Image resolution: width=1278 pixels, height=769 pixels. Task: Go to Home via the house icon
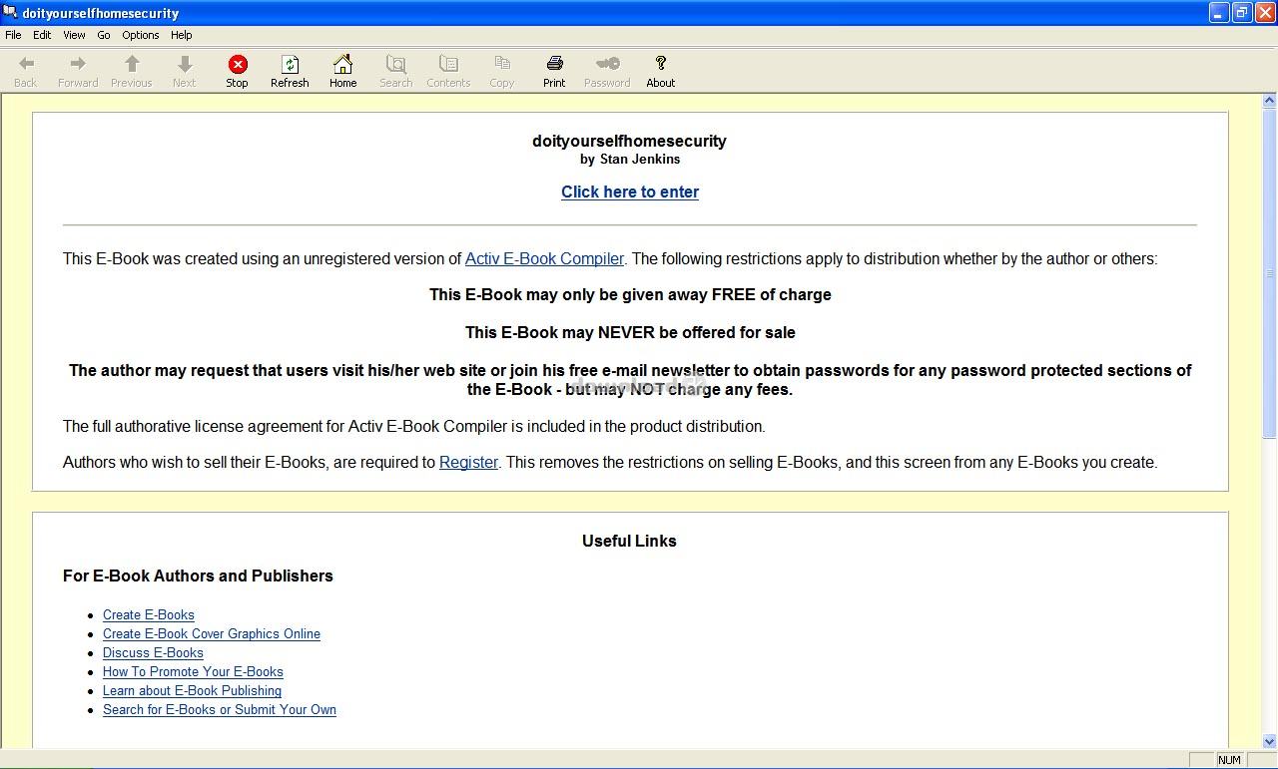point(342,65)
